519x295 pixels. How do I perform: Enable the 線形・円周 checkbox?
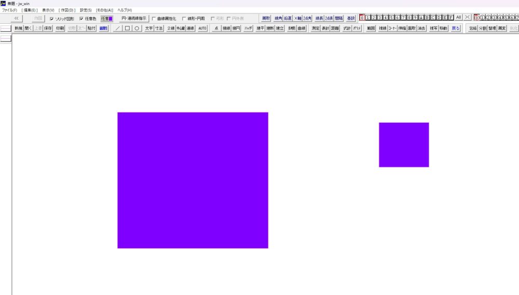(x=184, y=19)
